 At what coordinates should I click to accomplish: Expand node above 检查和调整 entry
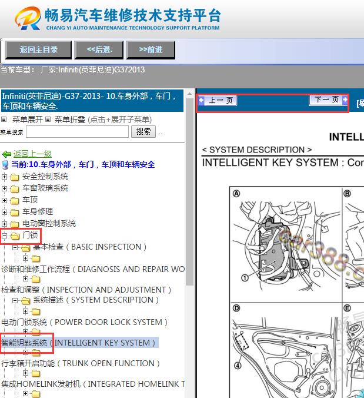click(25, 279)
